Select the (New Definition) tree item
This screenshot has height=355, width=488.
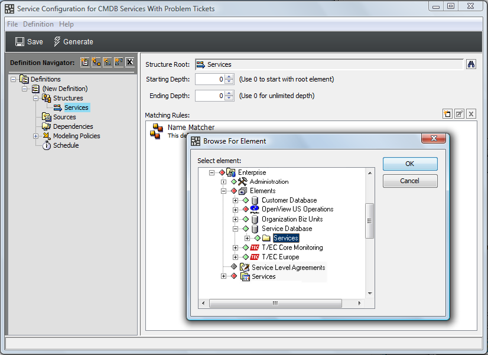pyautogui.click(x=65, y=89)
